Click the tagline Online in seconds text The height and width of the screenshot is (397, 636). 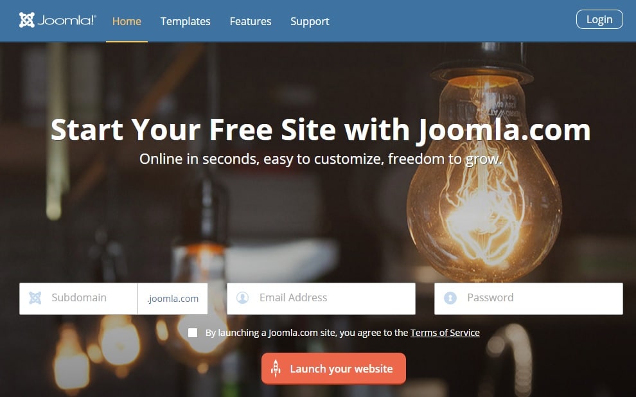pyautogui.click(x=321, y=159)
